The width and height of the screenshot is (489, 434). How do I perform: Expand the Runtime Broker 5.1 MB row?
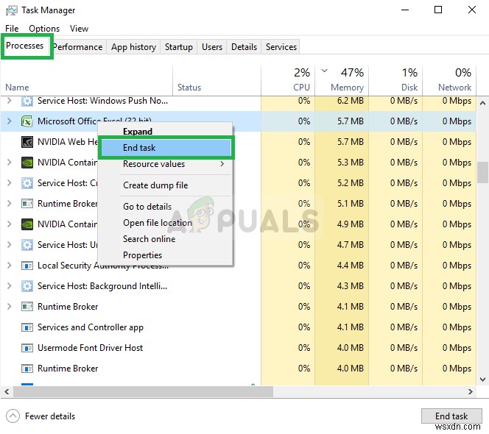pyautogui.click(x=10, y=204)
